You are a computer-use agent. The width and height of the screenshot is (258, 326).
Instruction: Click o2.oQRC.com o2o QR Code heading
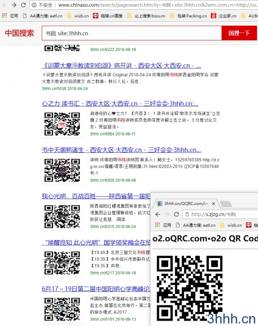pos(205,238)
